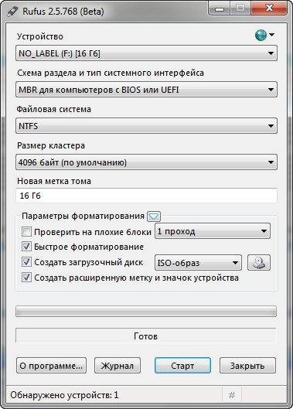
Task: Open the language globe menu
Action: coord(264,35)
